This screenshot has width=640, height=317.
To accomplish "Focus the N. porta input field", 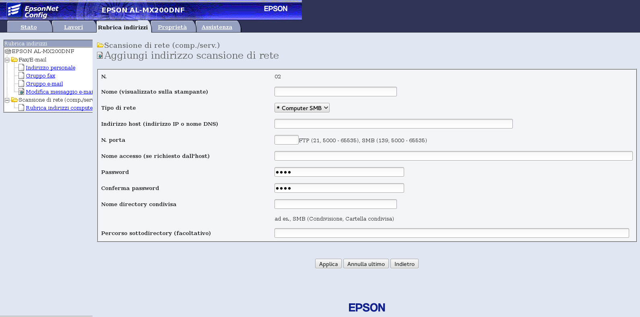I will 287,140.
